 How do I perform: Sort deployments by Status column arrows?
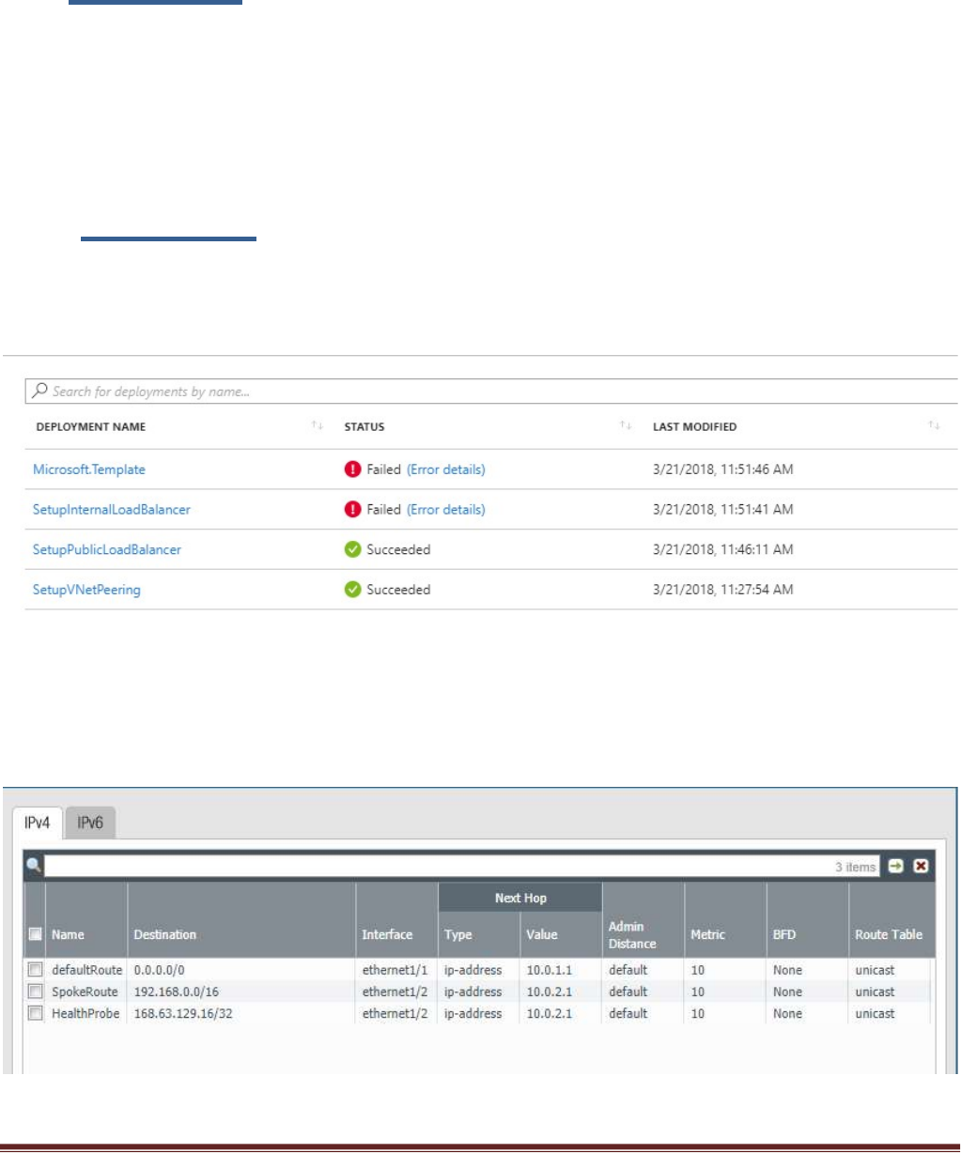626,426
